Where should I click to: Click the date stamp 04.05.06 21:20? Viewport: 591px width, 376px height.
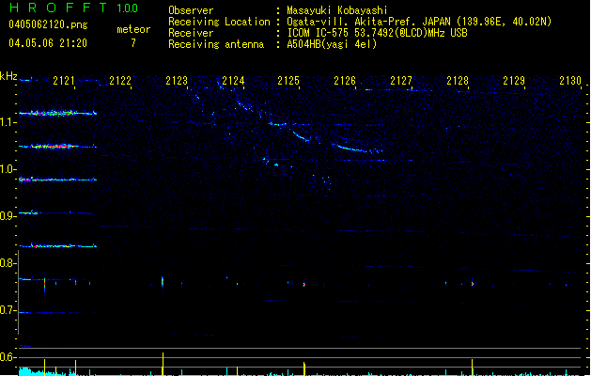click(48, 43)
